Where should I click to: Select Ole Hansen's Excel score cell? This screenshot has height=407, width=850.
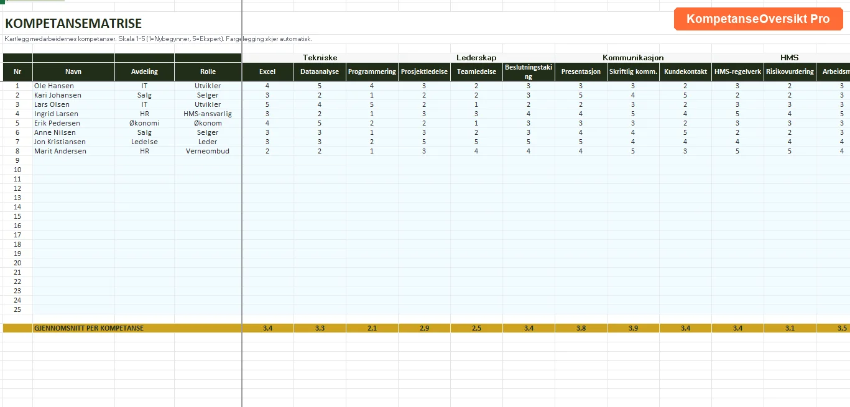267,86
